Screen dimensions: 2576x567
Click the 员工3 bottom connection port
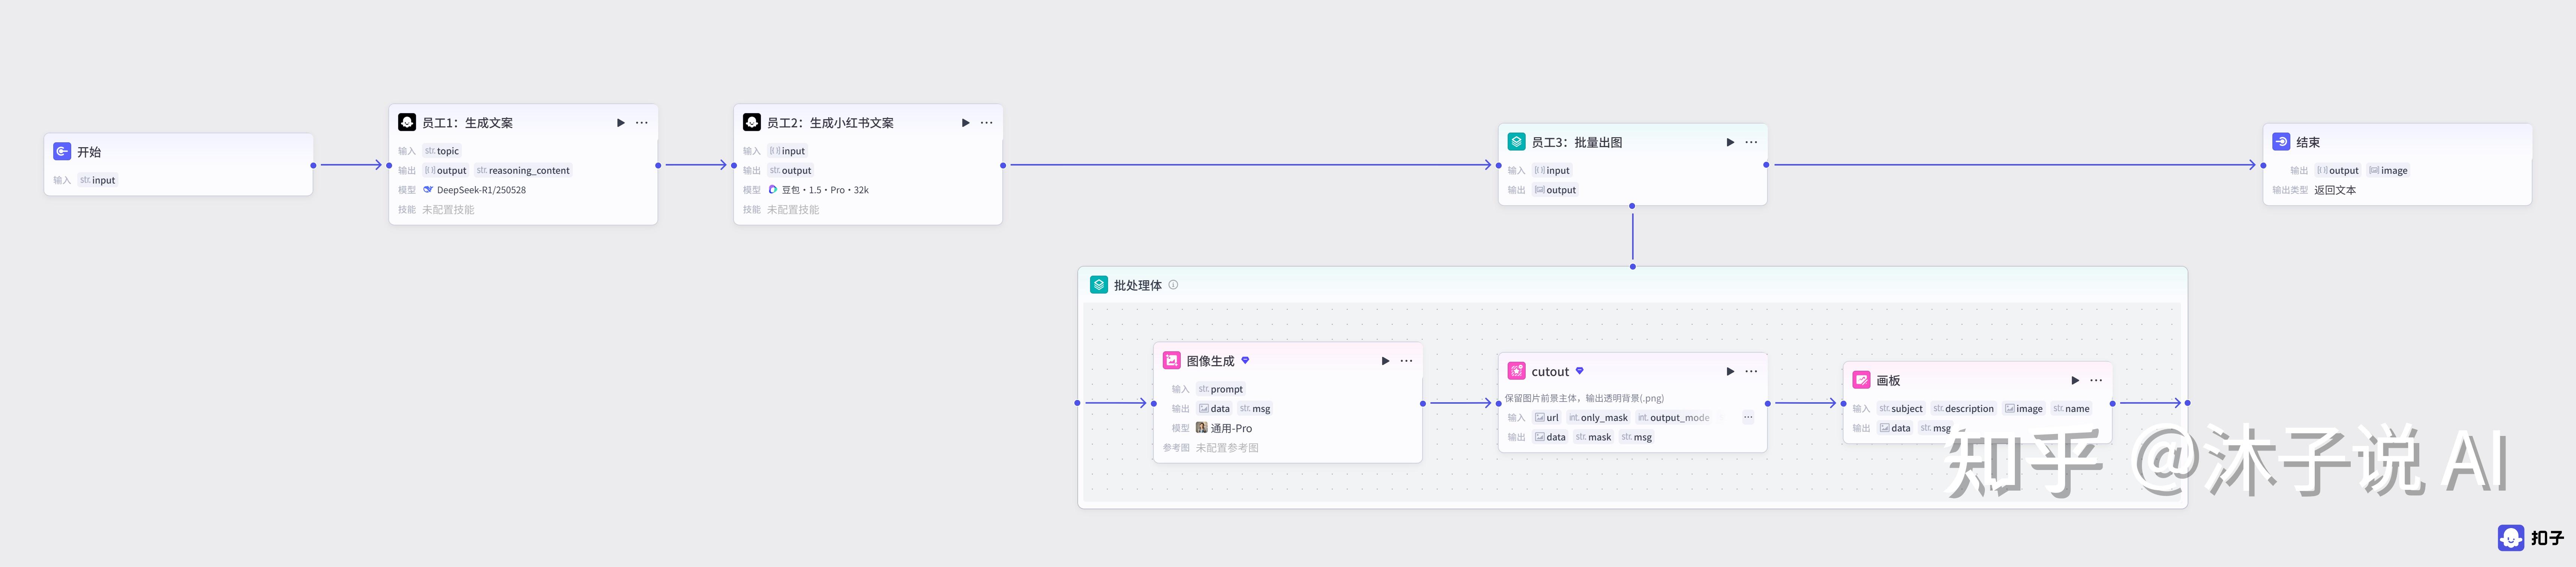click(1632, 206)
